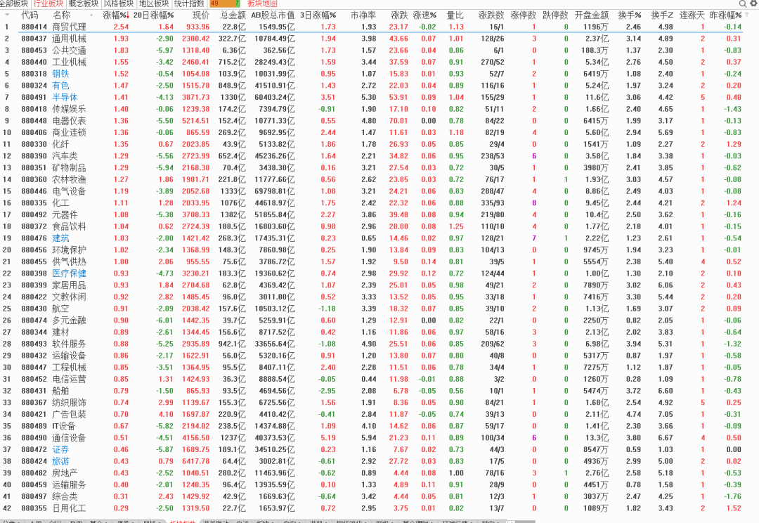Screen dimensions: 759x523
Task: Sort by the 涨速% column header
Action: (424, 15)
